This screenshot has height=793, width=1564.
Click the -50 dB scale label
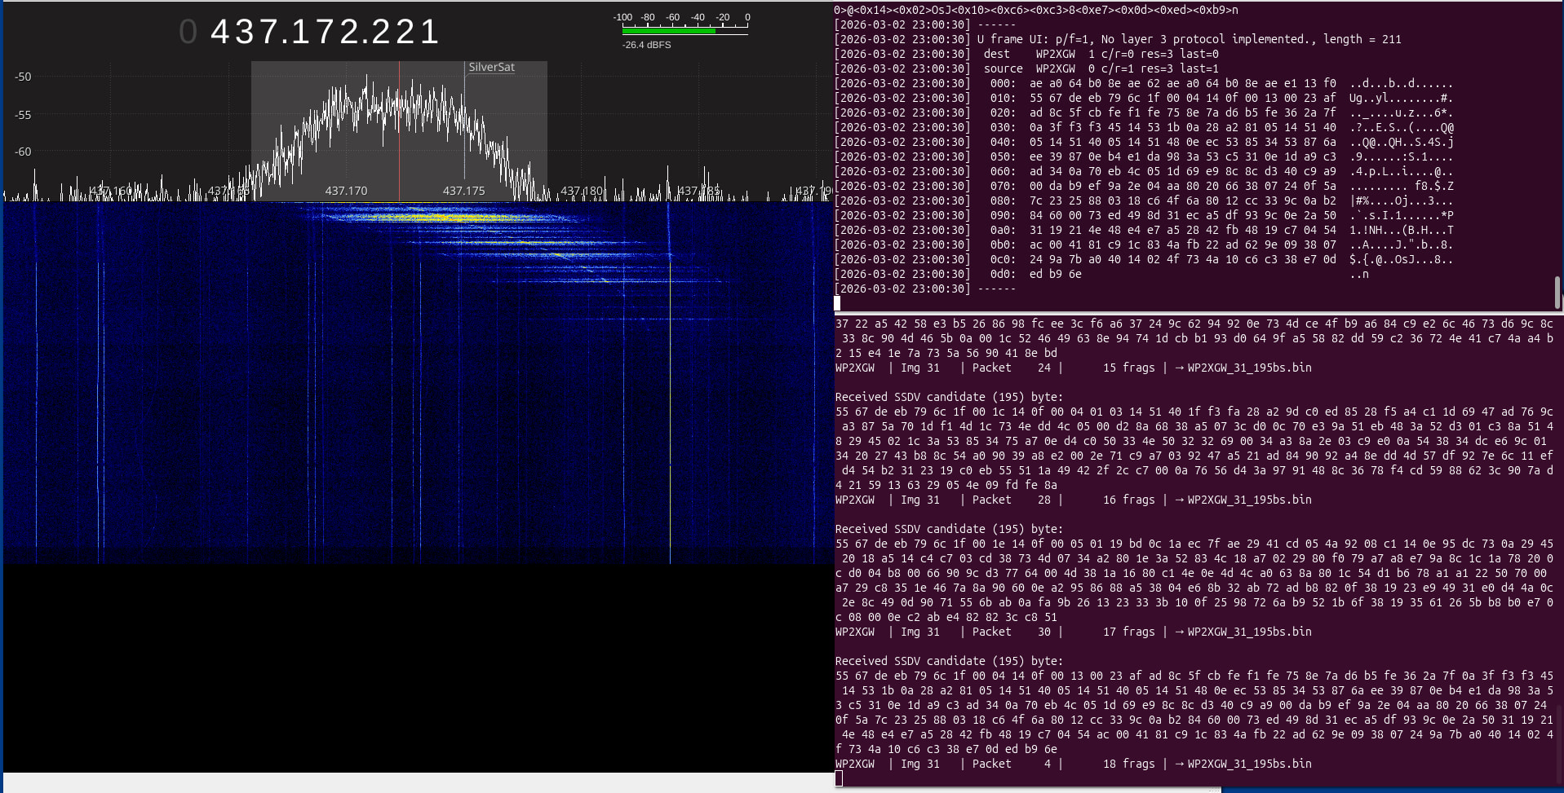point(23,77)
